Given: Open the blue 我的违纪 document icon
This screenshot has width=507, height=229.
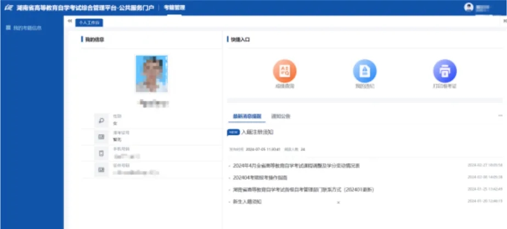Looking at the screenshot, I should [364, 71].
